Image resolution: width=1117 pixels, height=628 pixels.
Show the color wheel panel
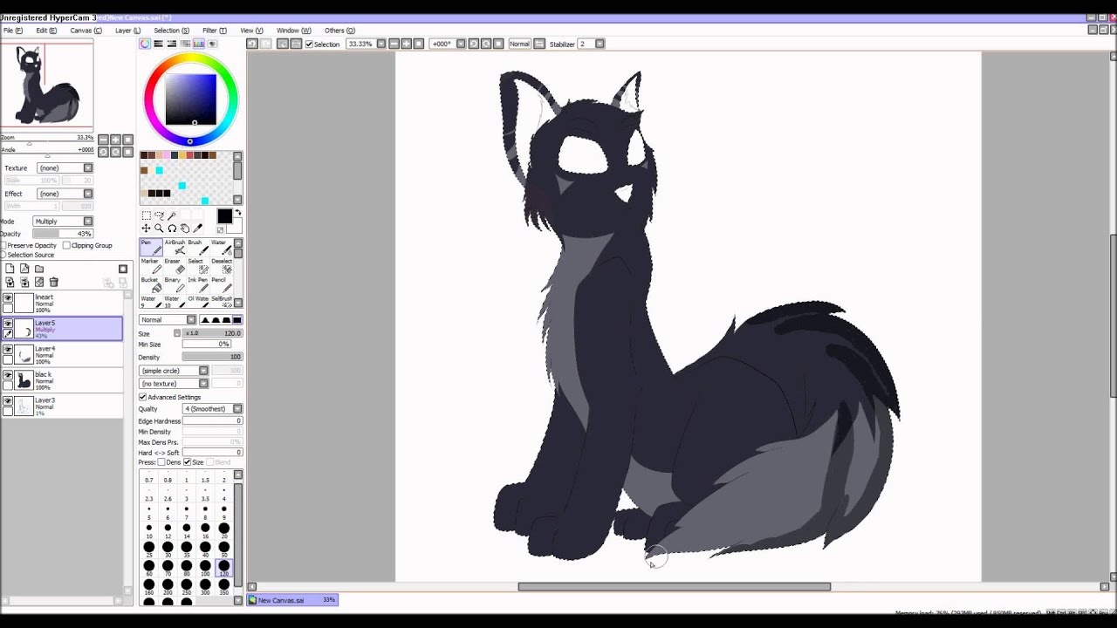tap(145, 44)
